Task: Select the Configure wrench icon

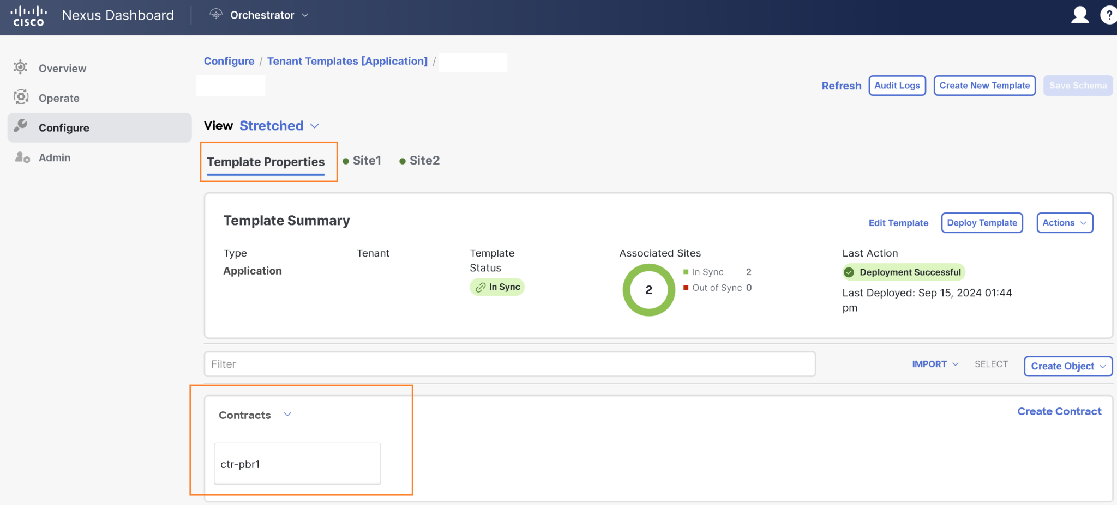Action: pos(20,127)
